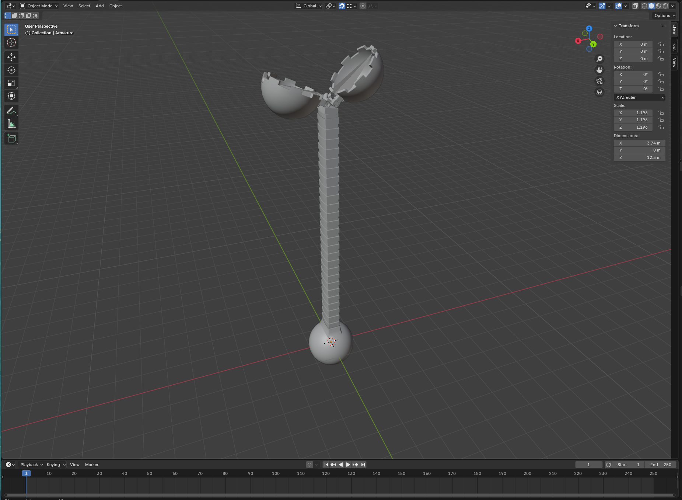682x500 pixels.
Task: Click the red X axis on navigation gizmo
Action: [578, 41]
